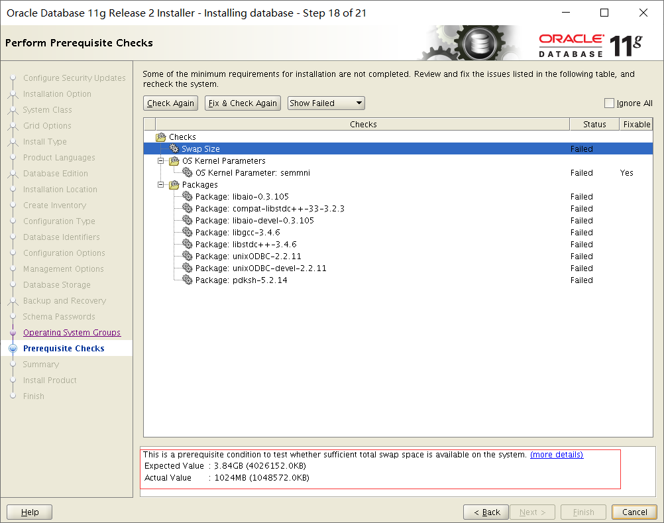Screen dimensions: 664x523
Task: Enable the Ignore All checkbox
Action: click(609, 103)
